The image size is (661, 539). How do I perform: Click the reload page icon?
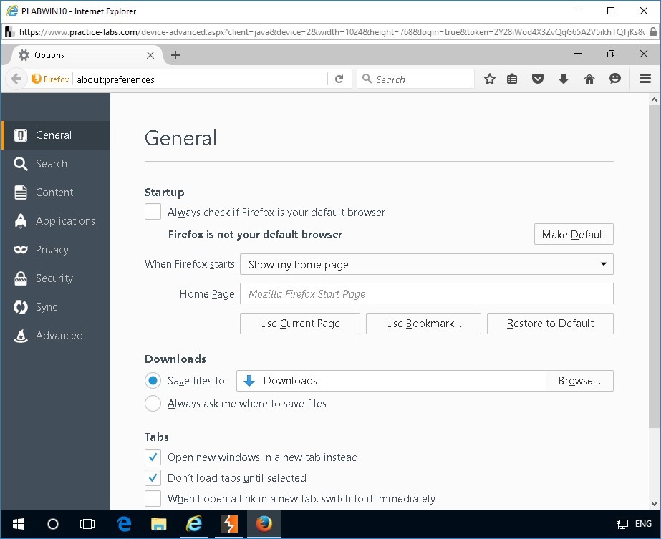point(339,79)
